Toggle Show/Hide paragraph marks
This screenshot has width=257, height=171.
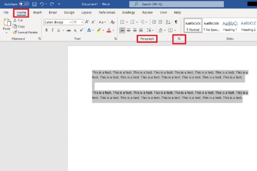pos(176,22)
